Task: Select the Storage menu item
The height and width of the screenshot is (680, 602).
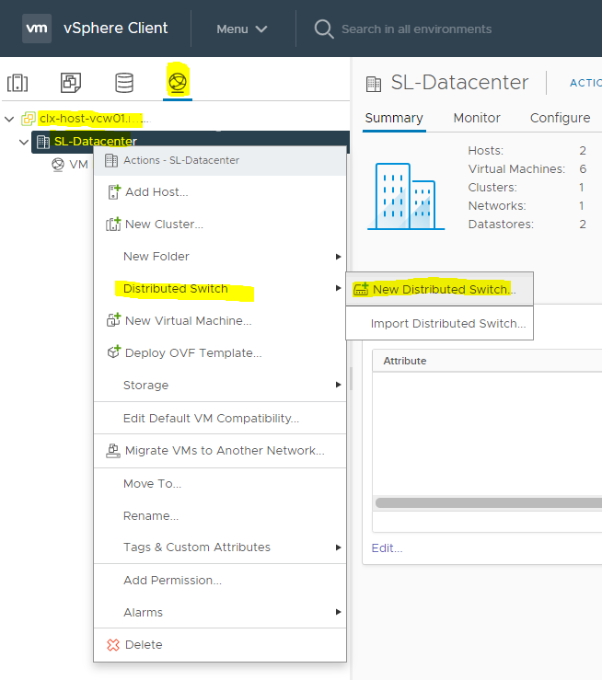Action: 220,386
